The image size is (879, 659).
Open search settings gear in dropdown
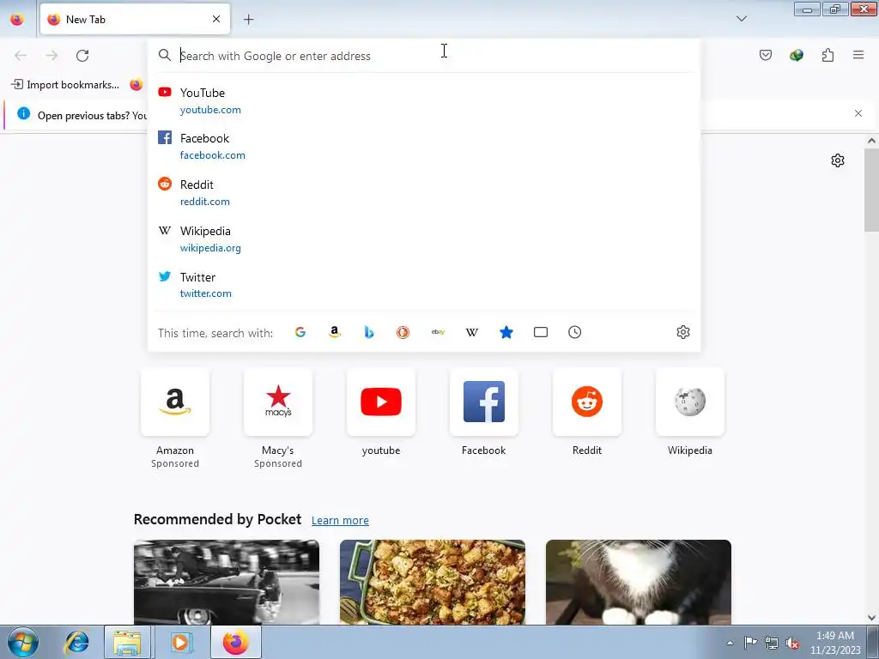coord(682,332)
